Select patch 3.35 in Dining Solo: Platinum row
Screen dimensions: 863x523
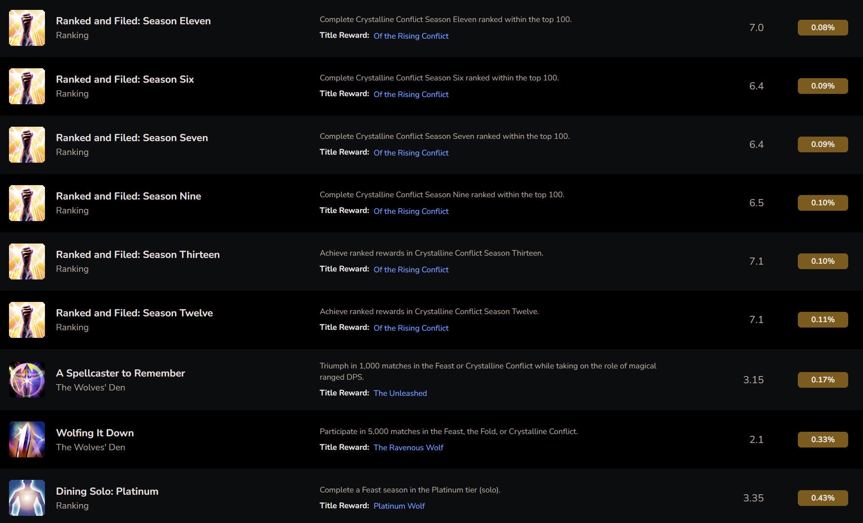tap(753, 498)
